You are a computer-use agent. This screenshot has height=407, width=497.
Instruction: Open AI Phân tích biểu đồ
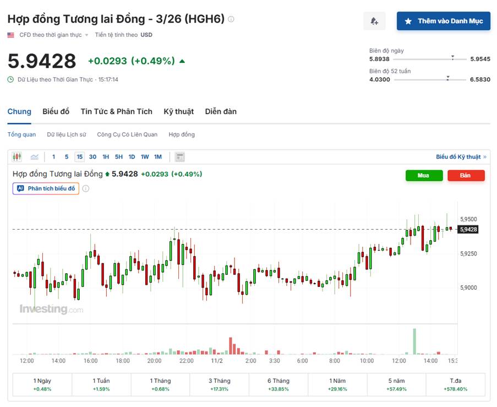46,188
